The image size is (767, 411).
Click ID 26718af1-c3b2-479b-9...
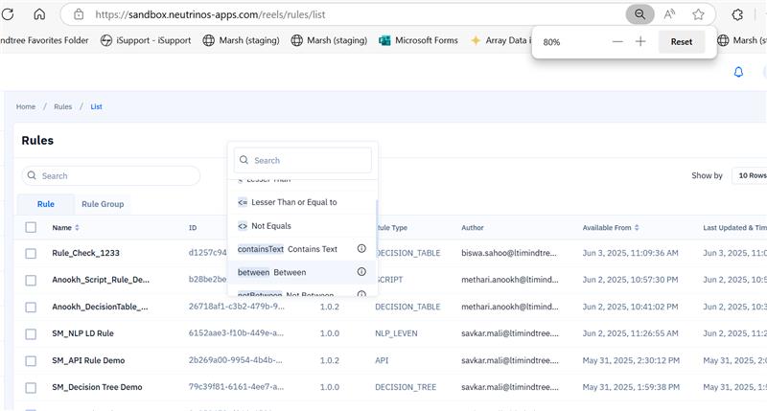[x=236, y=307]
